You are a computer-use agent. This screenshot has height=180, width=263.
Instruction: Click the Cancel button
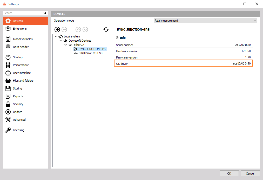tap(250, 173)
